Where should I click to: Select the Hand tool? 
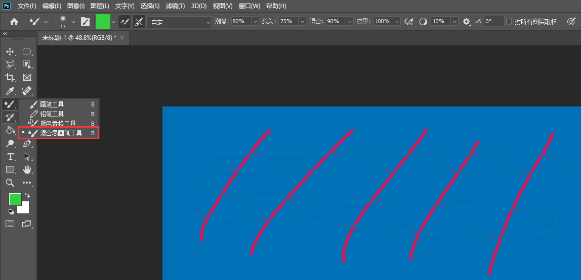[27, 170]
